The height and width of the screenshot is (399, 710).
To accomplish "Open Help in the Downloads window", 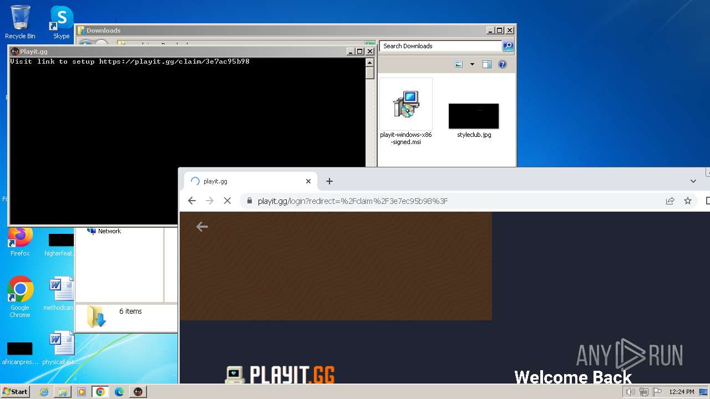I will click(x=503, y=64).
